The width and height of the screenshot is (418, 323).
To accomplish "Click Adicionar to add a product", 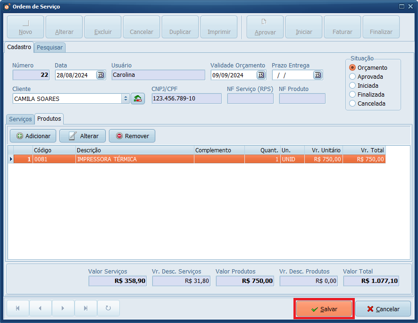I will (x=33, y=136).
